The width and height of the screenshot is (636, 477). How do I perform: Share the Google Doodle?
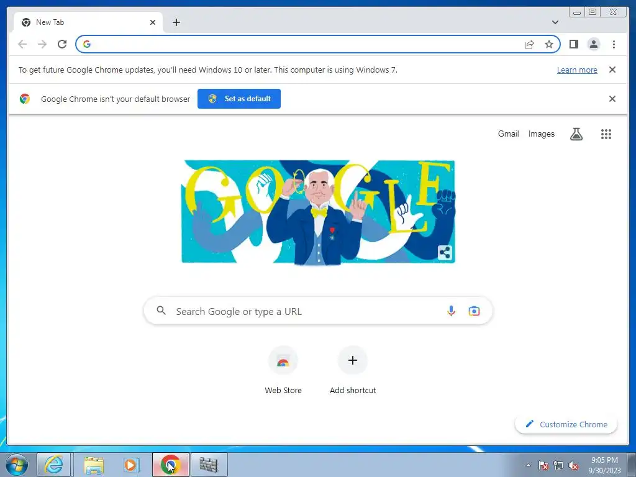445,253
